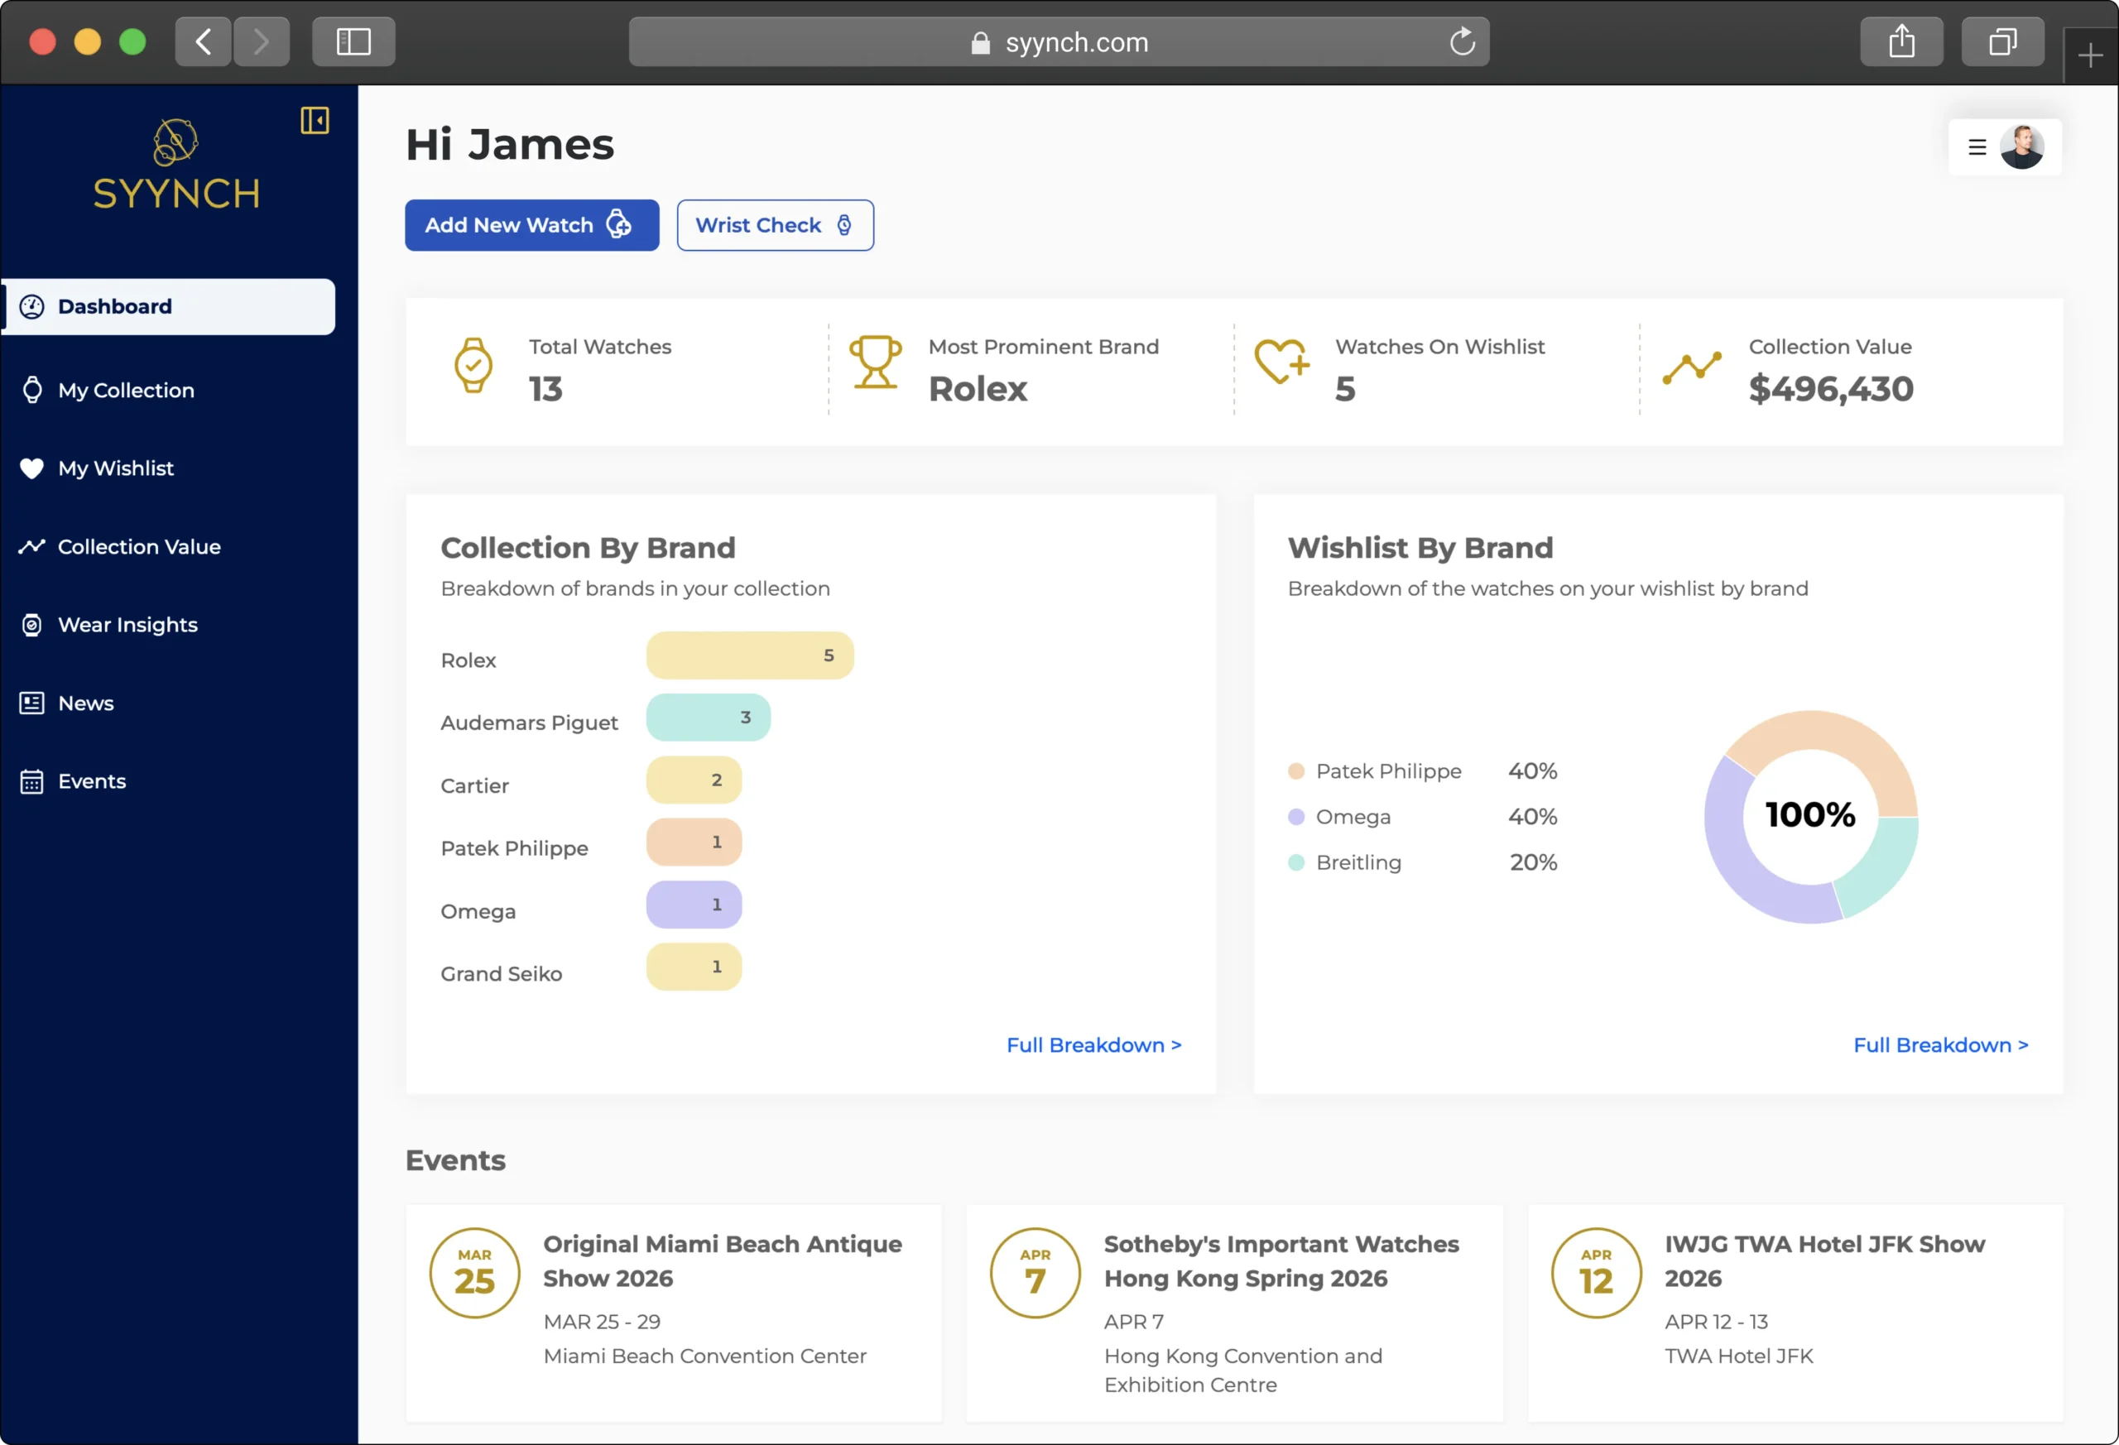Open IWJG TWA Hotel JFK Show event
This screenshot has height=1445, width=2119.
click(1795, 1313)
